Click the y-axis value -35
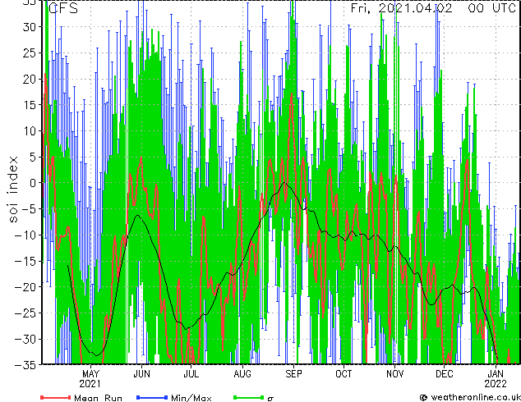This screenshot has height=402, width=521. coord(26,365)
